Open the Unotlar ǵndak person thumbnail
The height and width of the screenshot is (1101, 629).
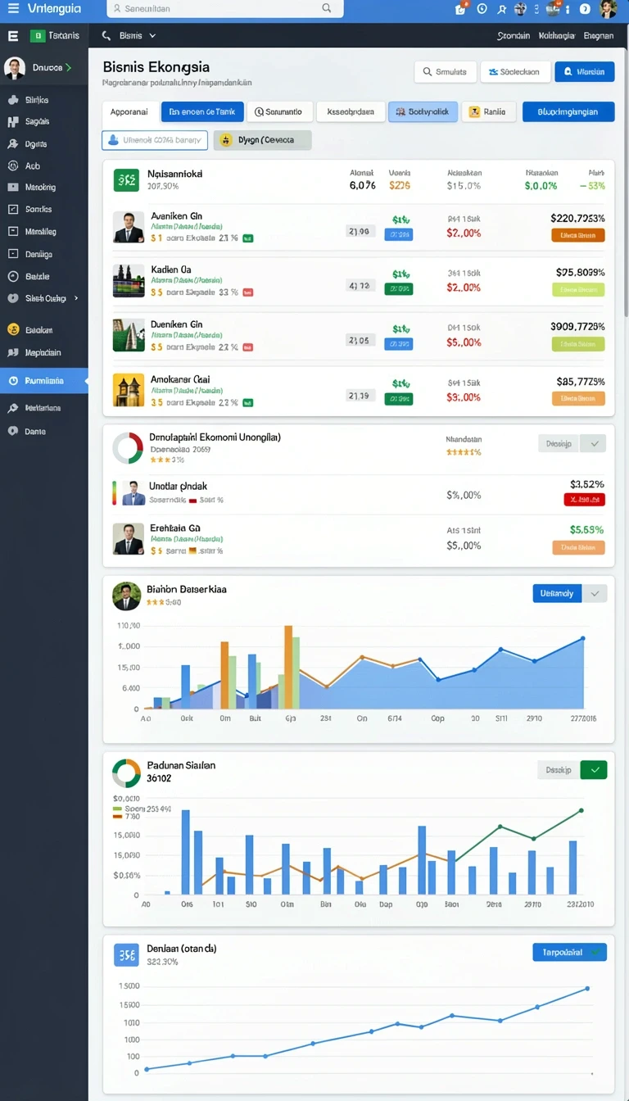(x=133, y=492)
